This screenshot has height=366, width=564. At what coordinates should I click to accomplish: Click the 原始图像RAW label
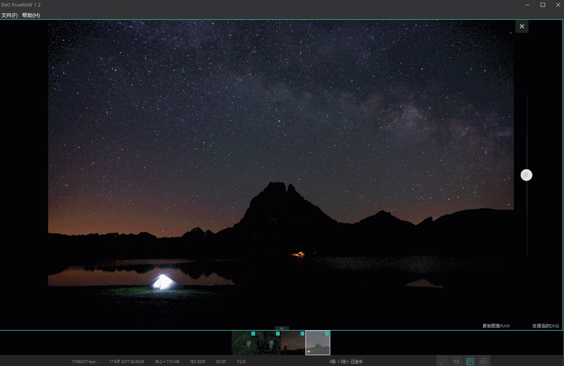[496, 326]
